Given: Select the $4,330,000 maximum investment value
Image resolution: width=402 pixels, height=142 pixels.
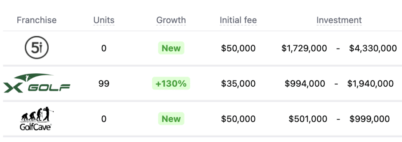Looking at the screenshot, I should (x=373, y=48).
